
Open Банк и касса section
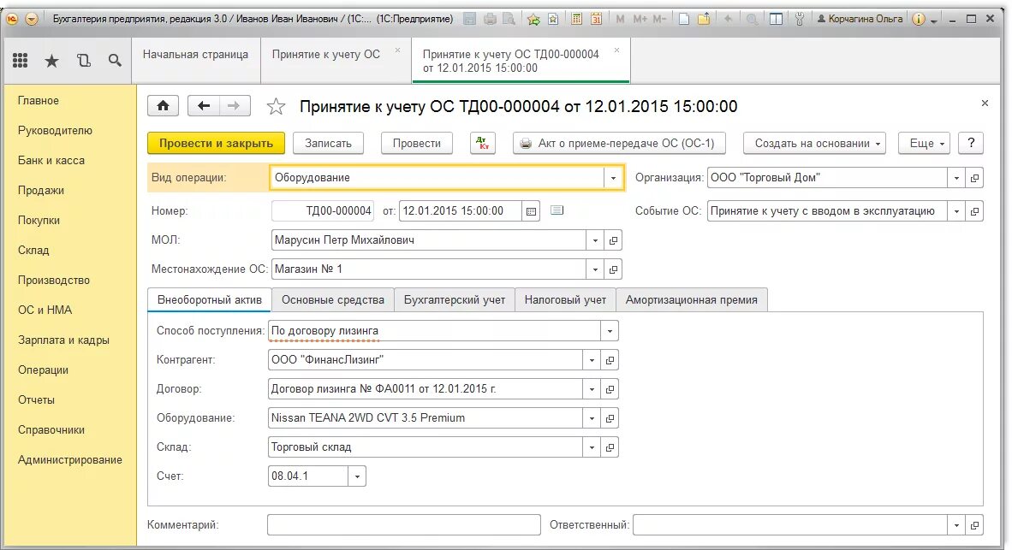pyautogui.click(x=51, y=161)
